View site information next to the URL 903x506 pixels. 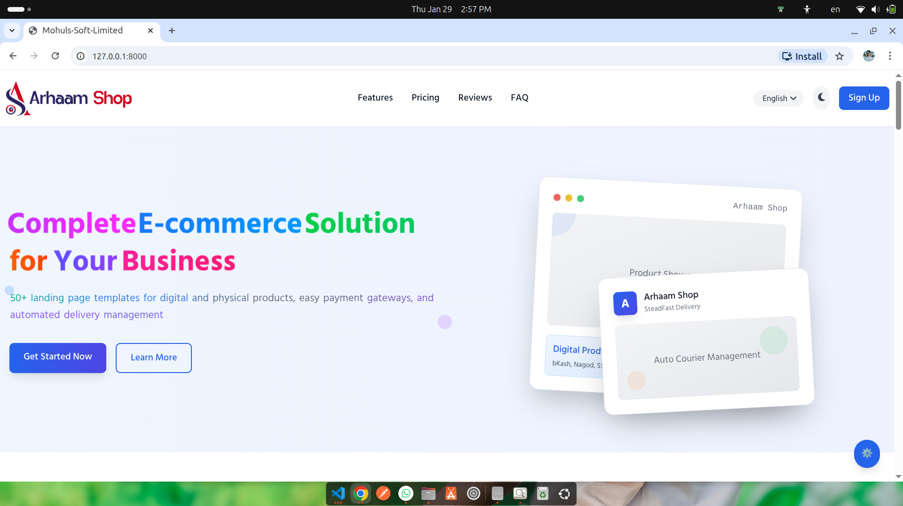(81, 56)
